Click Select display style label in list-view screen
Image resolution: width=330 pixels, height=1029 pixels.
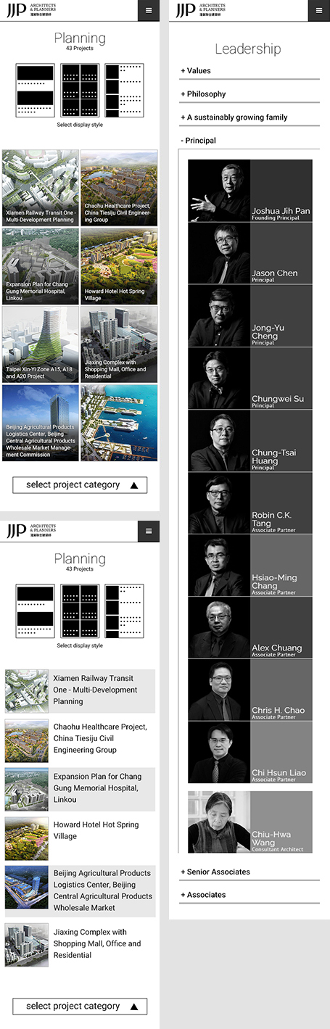80,645
